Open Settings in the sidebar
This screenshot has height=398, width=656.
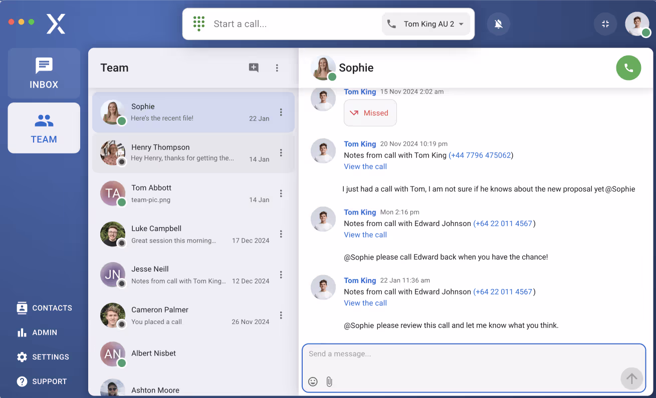(43, 357)
